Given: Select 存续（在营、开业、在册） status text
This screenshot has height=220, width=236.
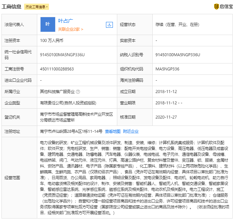Looking at the screenshot, I should tap(177, 24).
